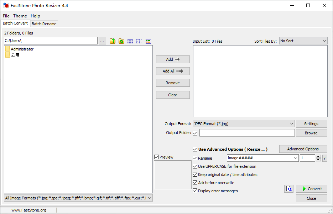This screenshot has width=333, height=214.
Task: Toggle the Preview checkbox
Action: [156, 157]
